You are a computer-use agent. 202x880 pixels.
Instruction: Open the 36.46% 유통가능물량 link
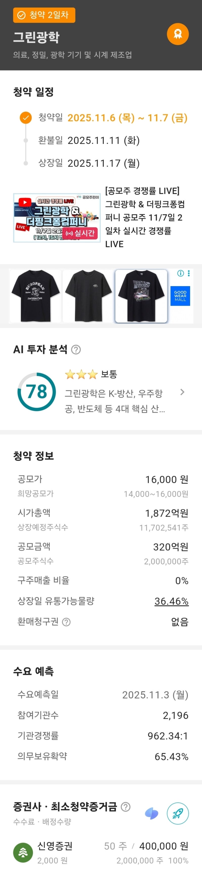[171, 601]
